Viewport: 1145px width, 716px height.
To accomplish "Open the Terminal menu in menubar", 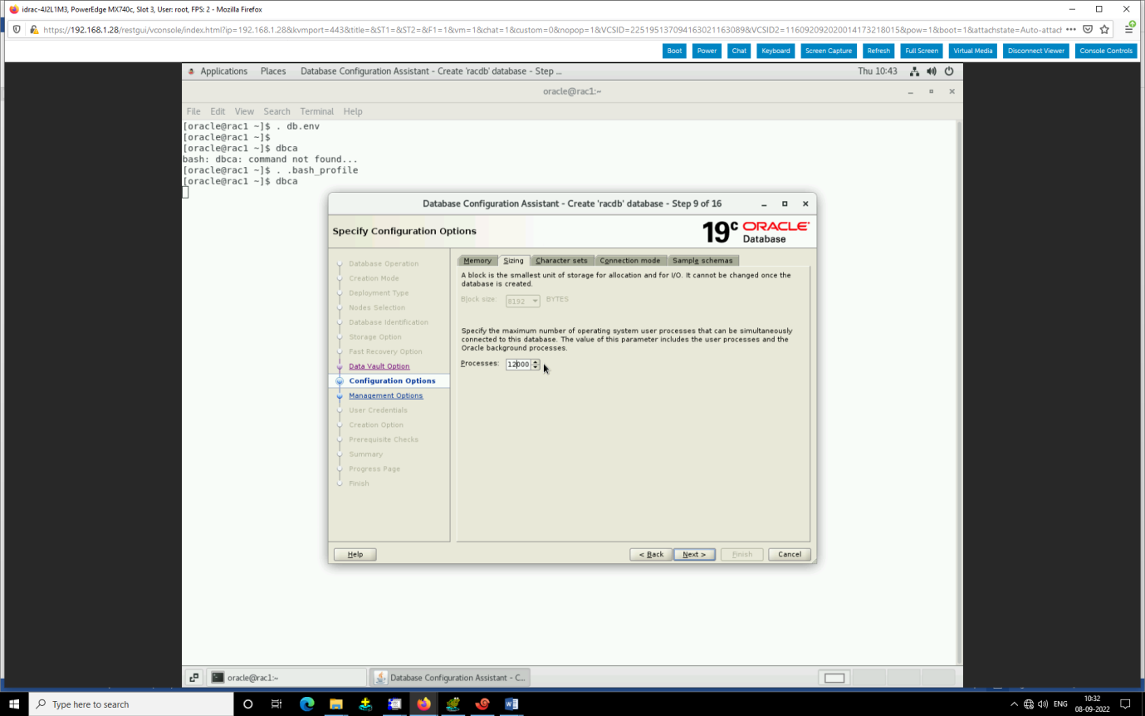I will click(x=317, y=111).
